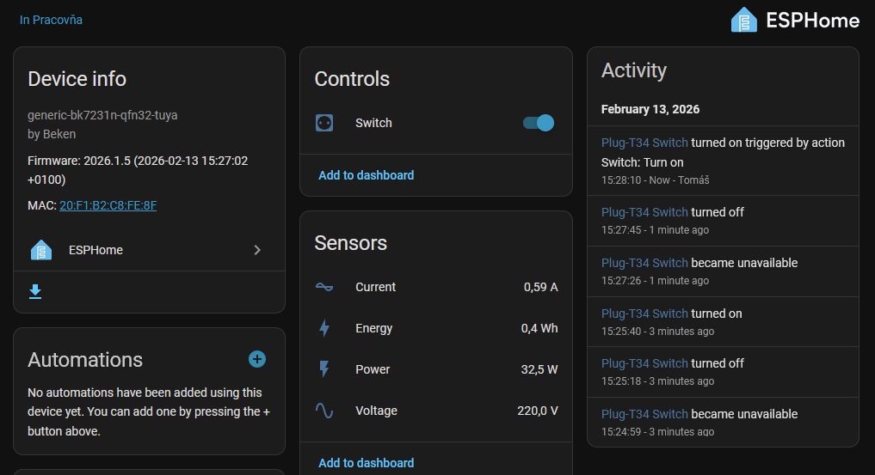
Task: Click the Switch: Turn on activity text
Action: point(643,162)
